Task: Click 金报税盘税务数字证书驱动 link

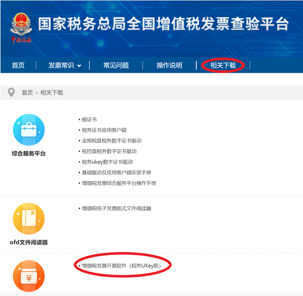Action: point(112,141)
